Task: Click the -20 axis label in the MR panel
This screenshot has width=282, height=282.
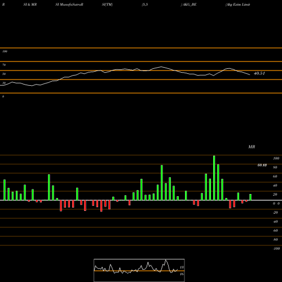Action: point(275,213)
